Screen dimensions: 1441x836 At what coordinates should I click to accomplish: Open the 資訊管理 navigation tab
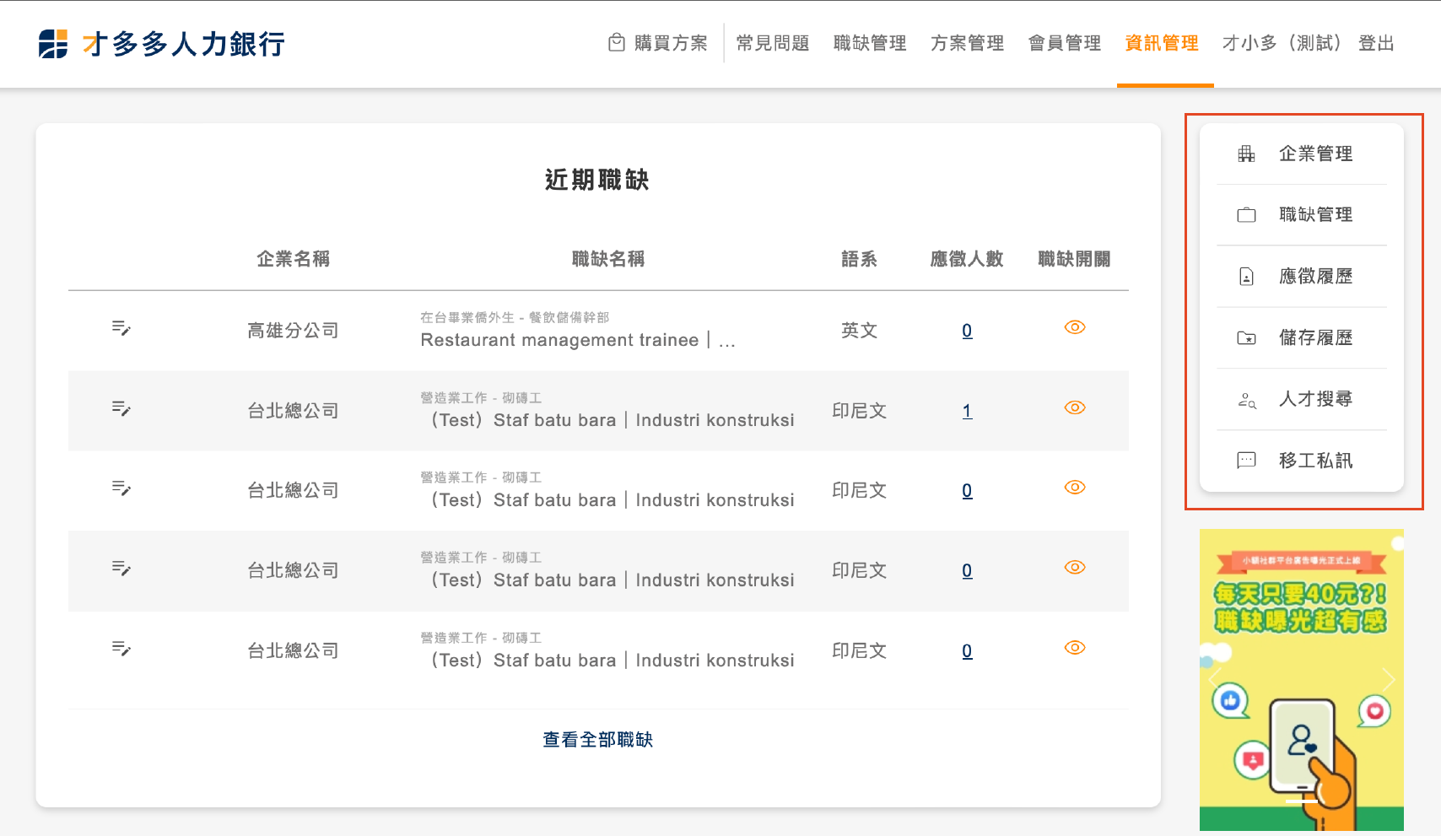click(1162, 43)
